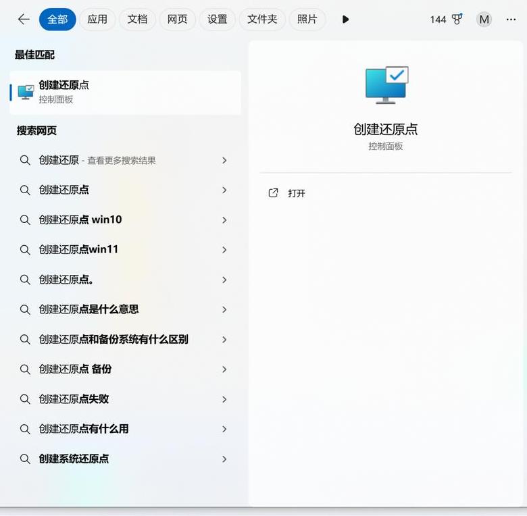Viewport: 527px width, 516px height.
Task: Click the 查看更多搜索结果 text
Action: 122,161
